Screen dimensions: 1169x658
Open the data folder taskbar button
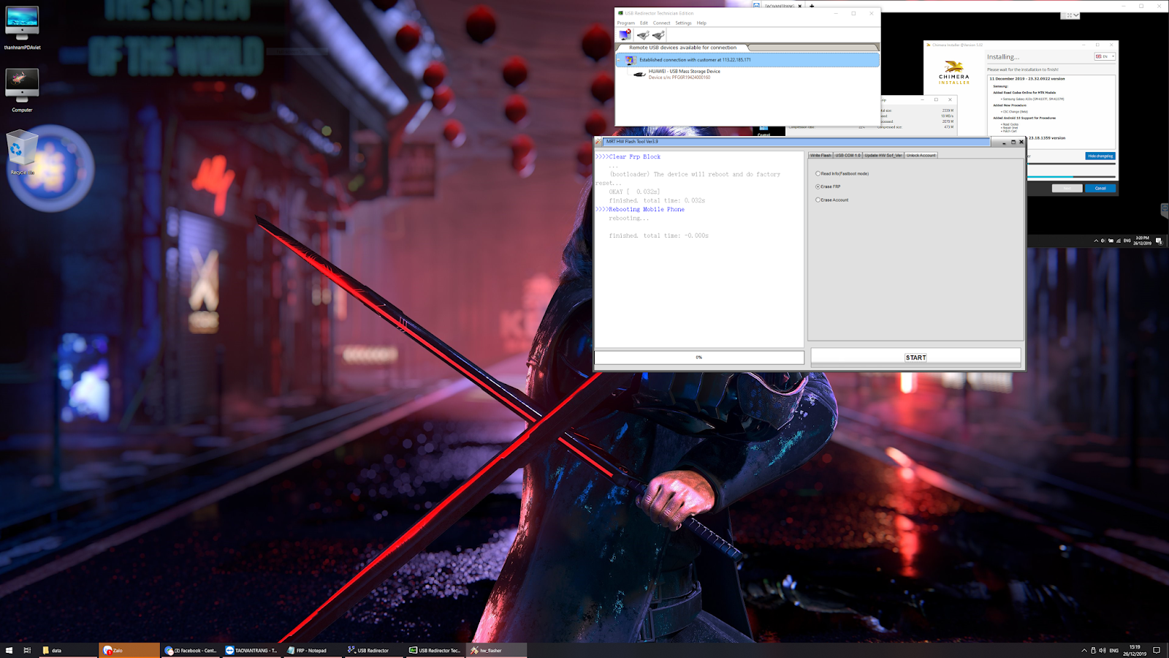(x=67, y=650)
